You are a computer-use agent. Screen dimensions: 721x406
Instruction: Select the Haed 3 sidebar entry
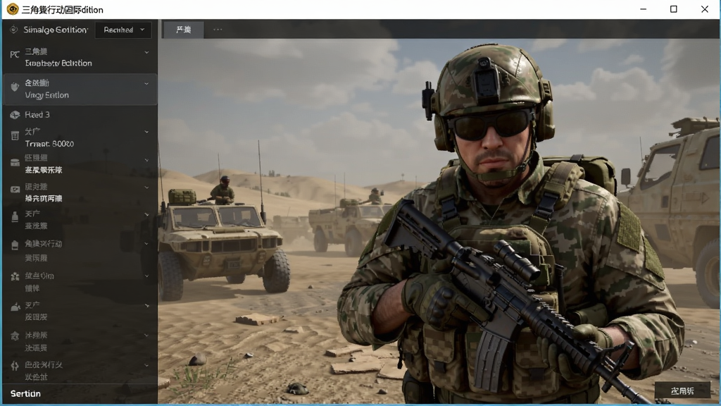click(80, 115)
